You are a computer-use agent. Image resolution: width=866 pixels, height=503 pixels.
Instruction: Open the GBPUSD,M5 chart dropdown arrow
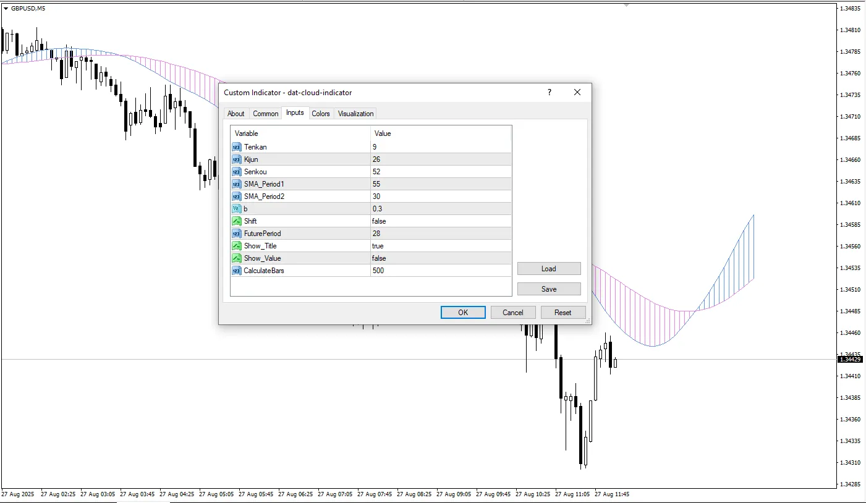[6, 8]
